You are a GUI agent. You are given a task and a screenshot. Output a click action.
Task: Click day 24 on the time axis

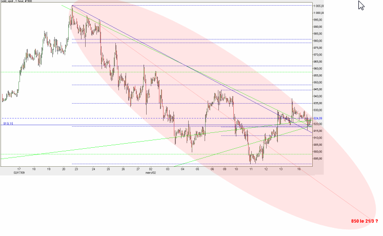(x=93, y=169)
